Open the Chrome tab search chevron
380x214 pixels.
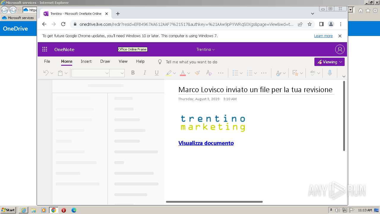coord(313,14)
